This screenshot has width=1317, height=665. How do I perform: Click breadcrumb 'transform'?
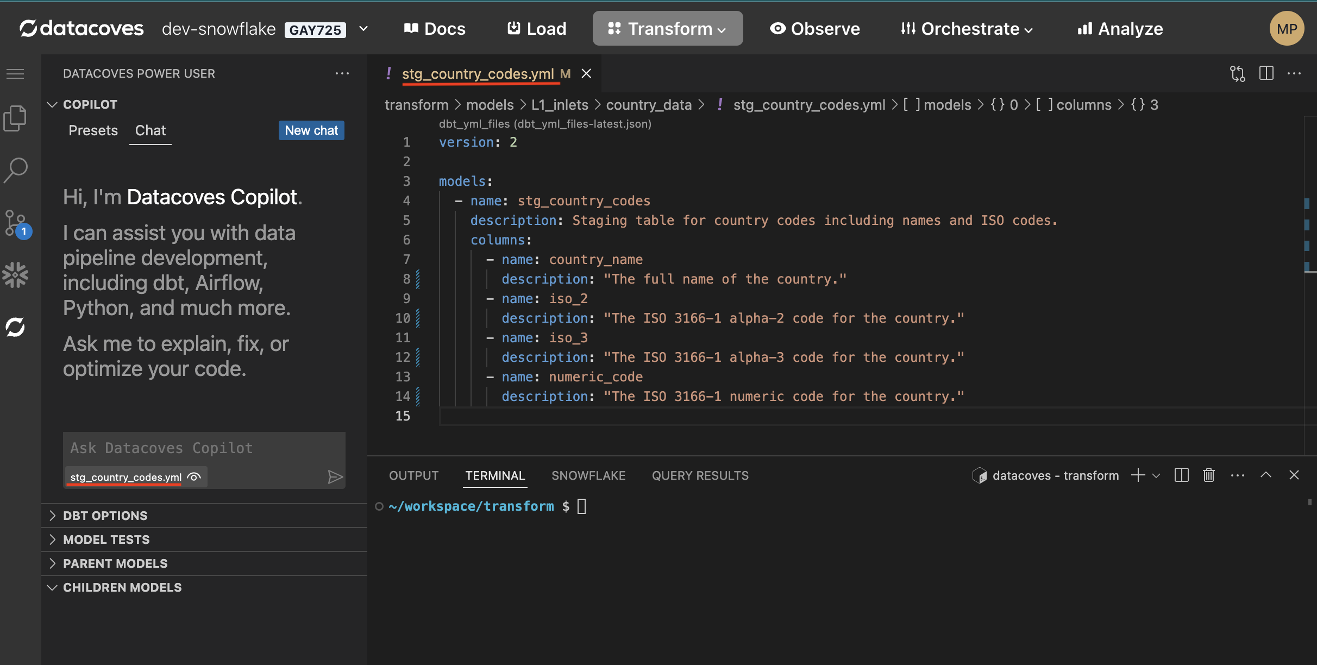click(x=417, y=104)
